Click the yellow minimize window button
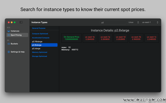166x103 pixels. coord(12,22)
